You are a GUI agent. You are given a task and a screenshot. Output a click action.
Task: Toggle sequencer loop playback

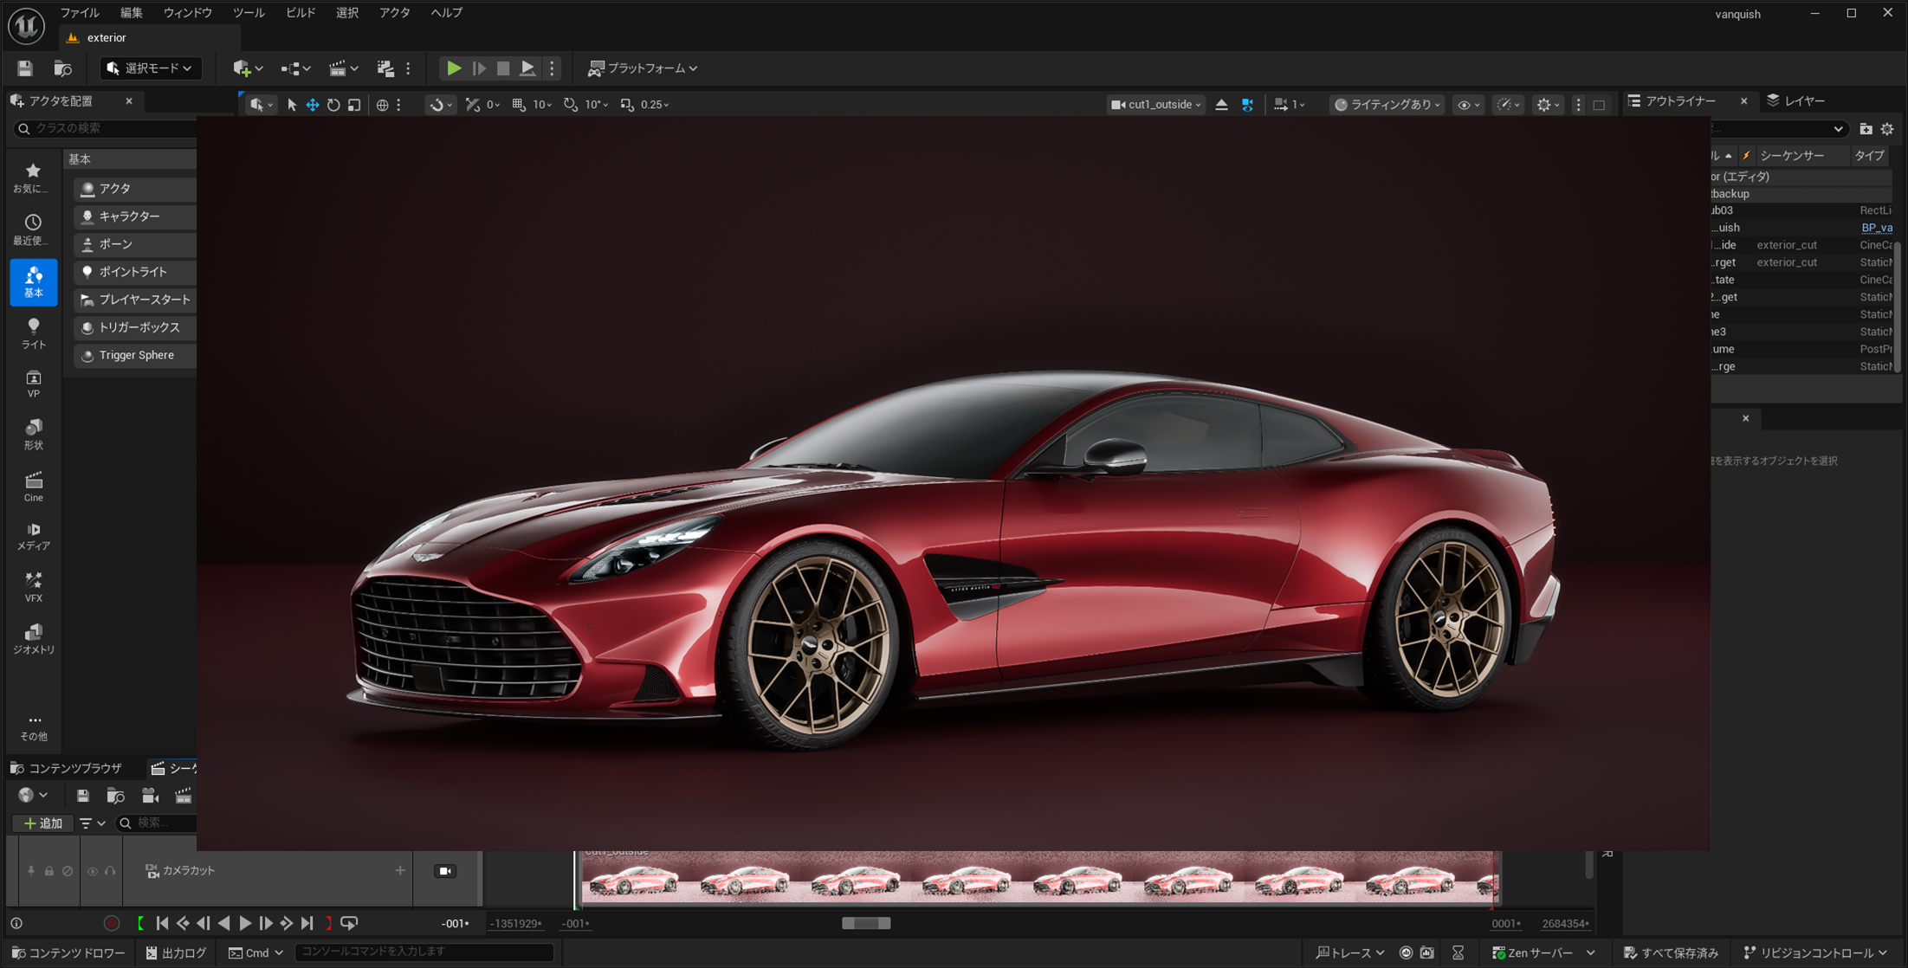pos(350,924)
